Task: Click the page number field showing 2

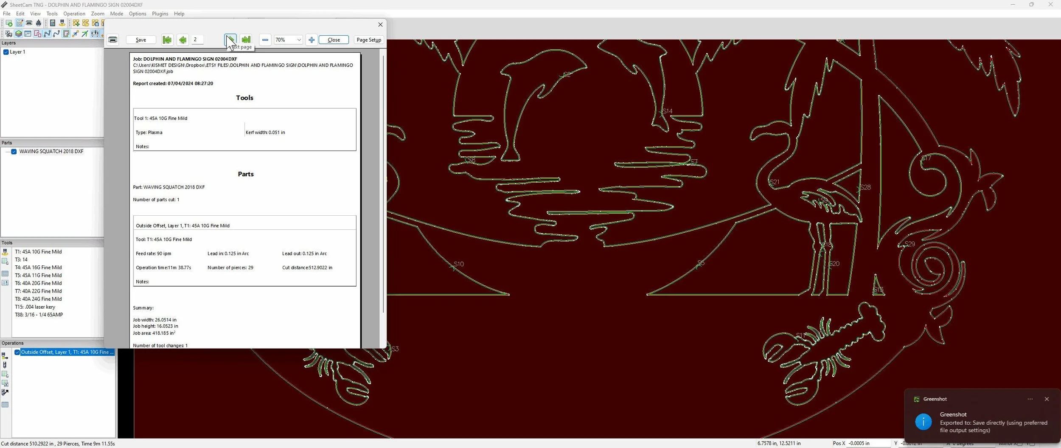Action: click(197, 39)
